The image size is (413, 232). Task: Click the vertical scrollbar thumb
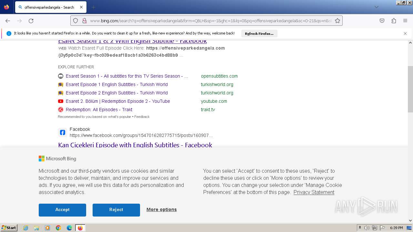tap(410, 89)
